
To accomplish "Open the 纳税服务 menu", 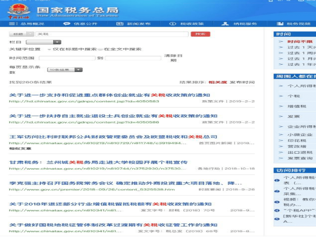I will pyautogui.click(x=245, y=24).
